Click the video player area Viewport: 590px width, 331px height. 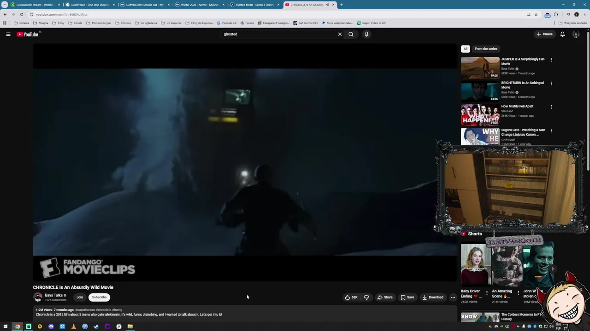tap(245, 162)
